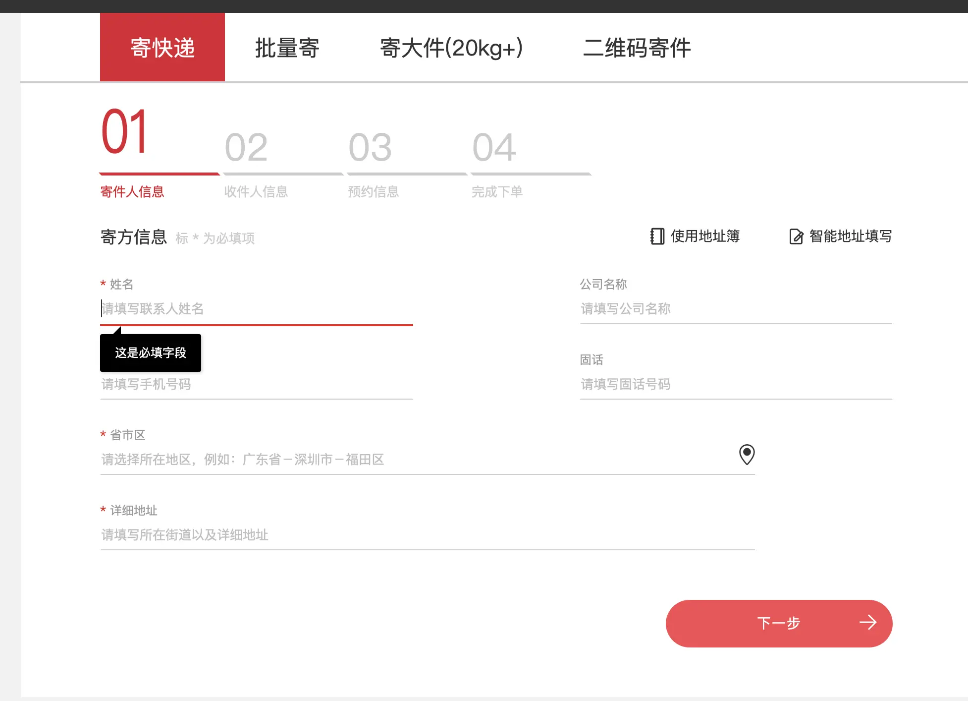Click the address book notebook icon
968x701 pixels.
657,236
